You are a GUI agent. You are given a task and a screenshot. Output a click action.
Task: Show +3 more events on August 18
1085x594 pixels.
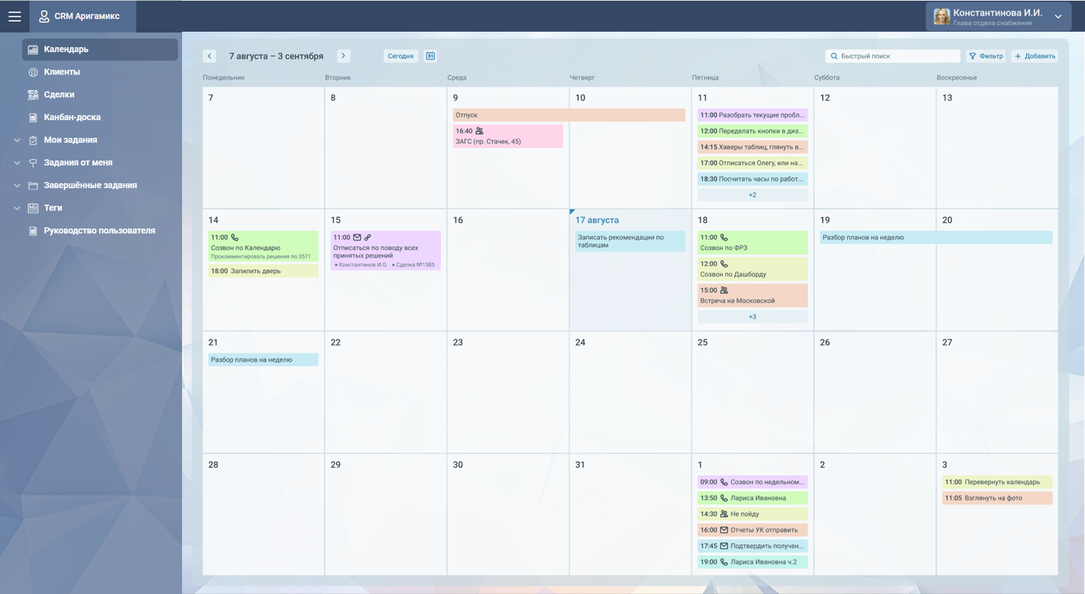[752, 317]
